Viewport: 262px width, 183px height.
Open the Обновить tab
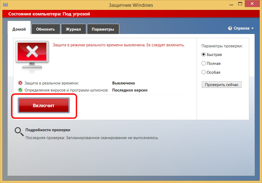coord(45,29)
